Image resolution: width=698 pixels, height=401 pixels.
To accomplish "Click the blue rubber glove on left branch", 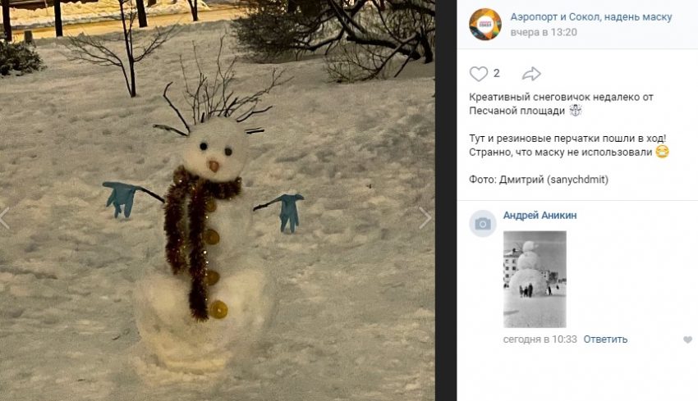I will [120, 198].
